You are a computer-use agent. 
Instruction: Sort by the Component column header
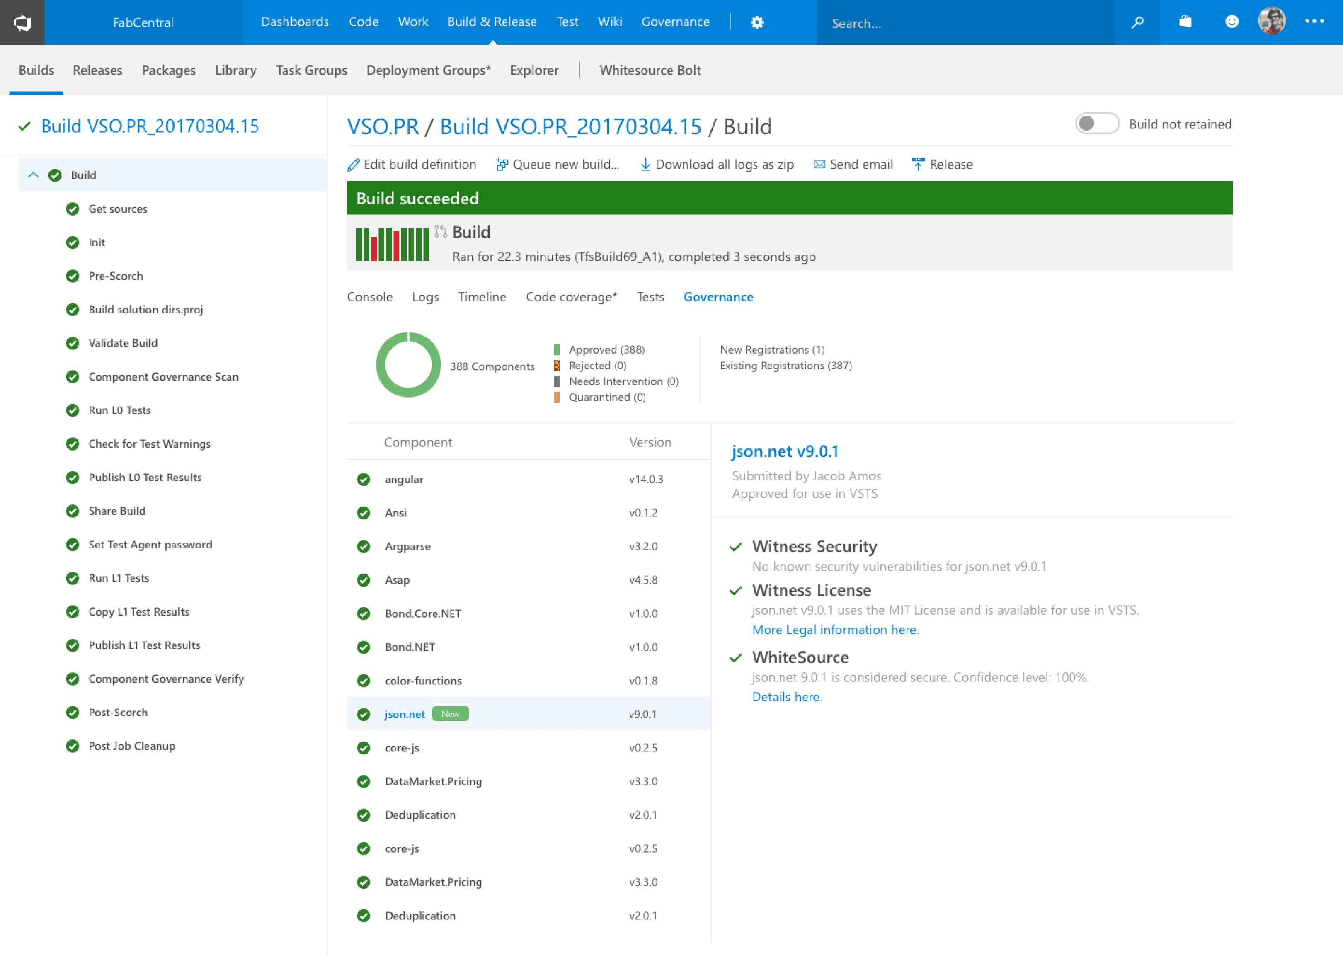[x=418, y=442]
